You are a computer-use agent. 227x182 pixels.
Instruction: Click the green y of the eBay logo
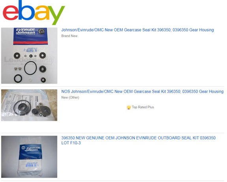click(56, 15)
